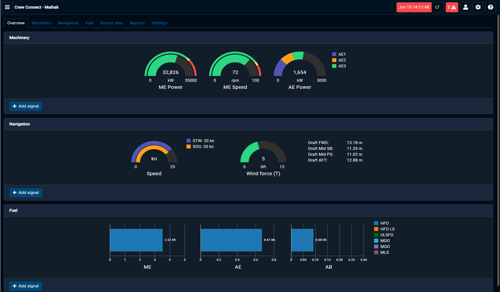This screenshot has height=292, width=500.
Task: Add signal to Machinery section
Action: 26,106
